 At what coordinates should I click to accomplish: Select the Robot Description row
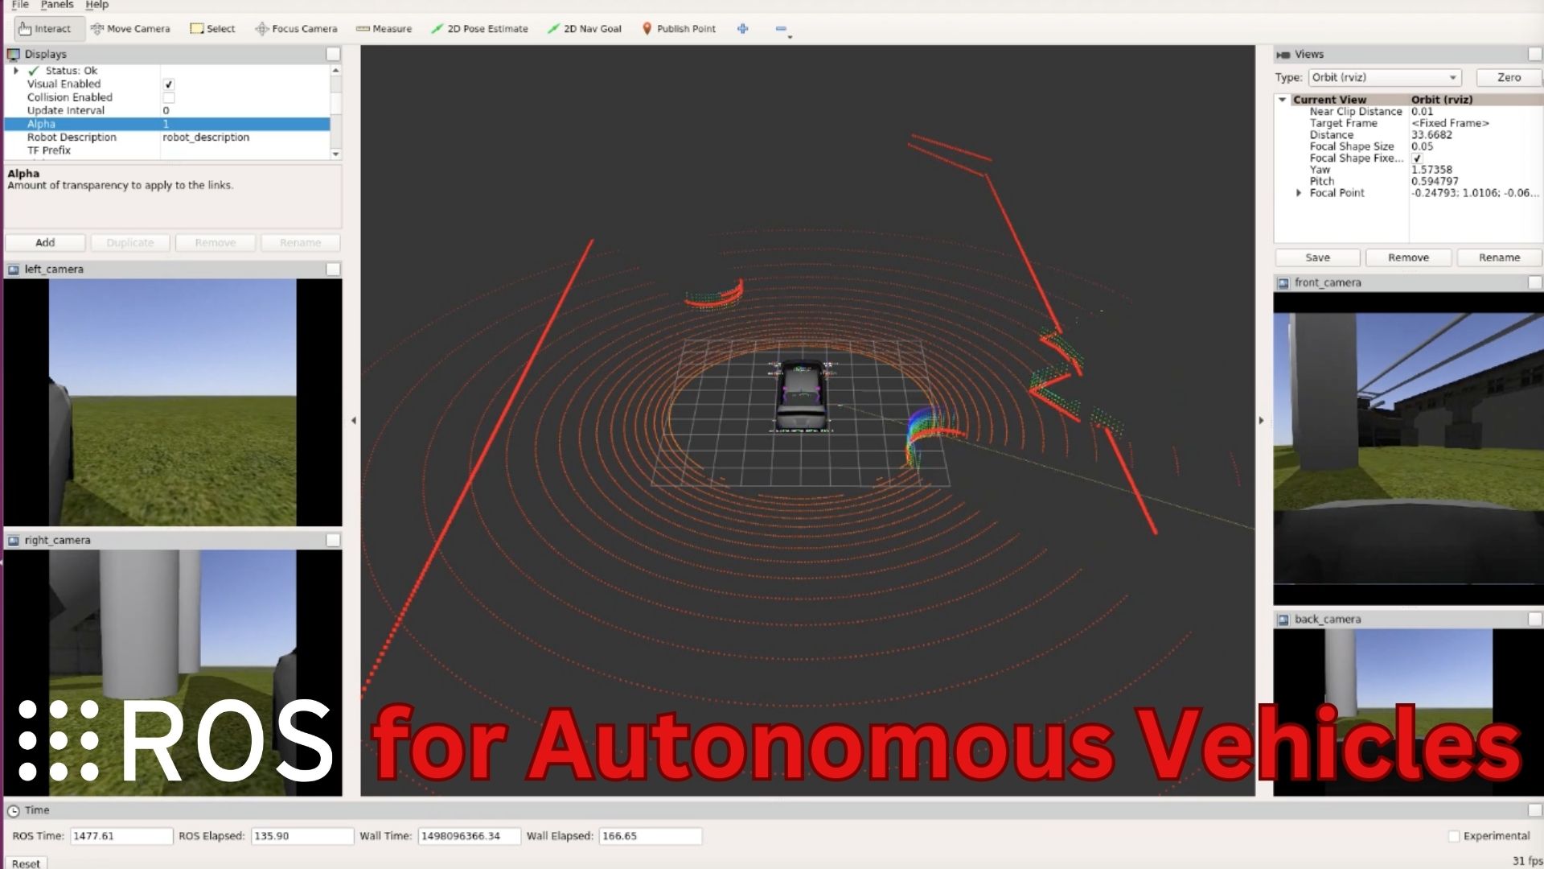click(x=167, y=138)
